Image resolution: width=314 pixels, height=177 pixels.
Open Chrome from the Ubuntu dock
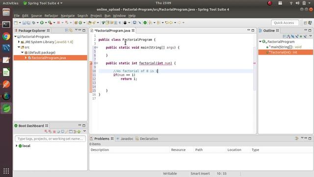pyautogui.click(x=6, y=36)
